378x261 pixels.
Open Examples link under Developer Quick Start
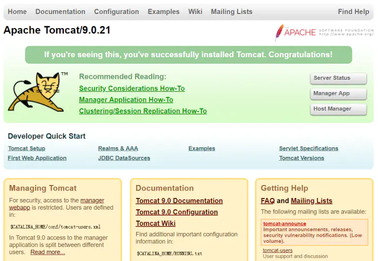[x=202, y=148]
